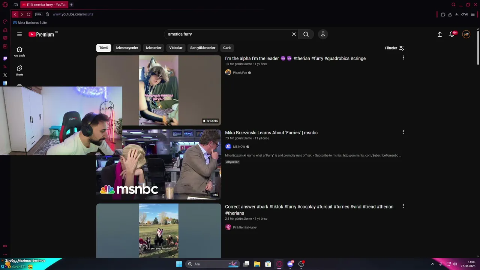
Task: Open File Explorer from the taskbar
Action: pos(257,264)
